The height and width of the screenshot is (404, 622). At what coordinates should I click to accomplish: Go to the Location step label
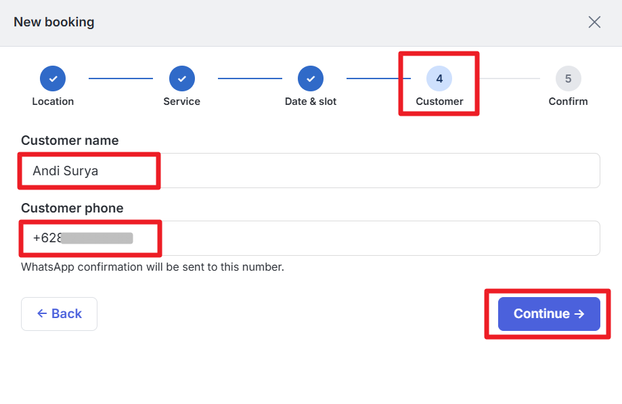[53, 102]
